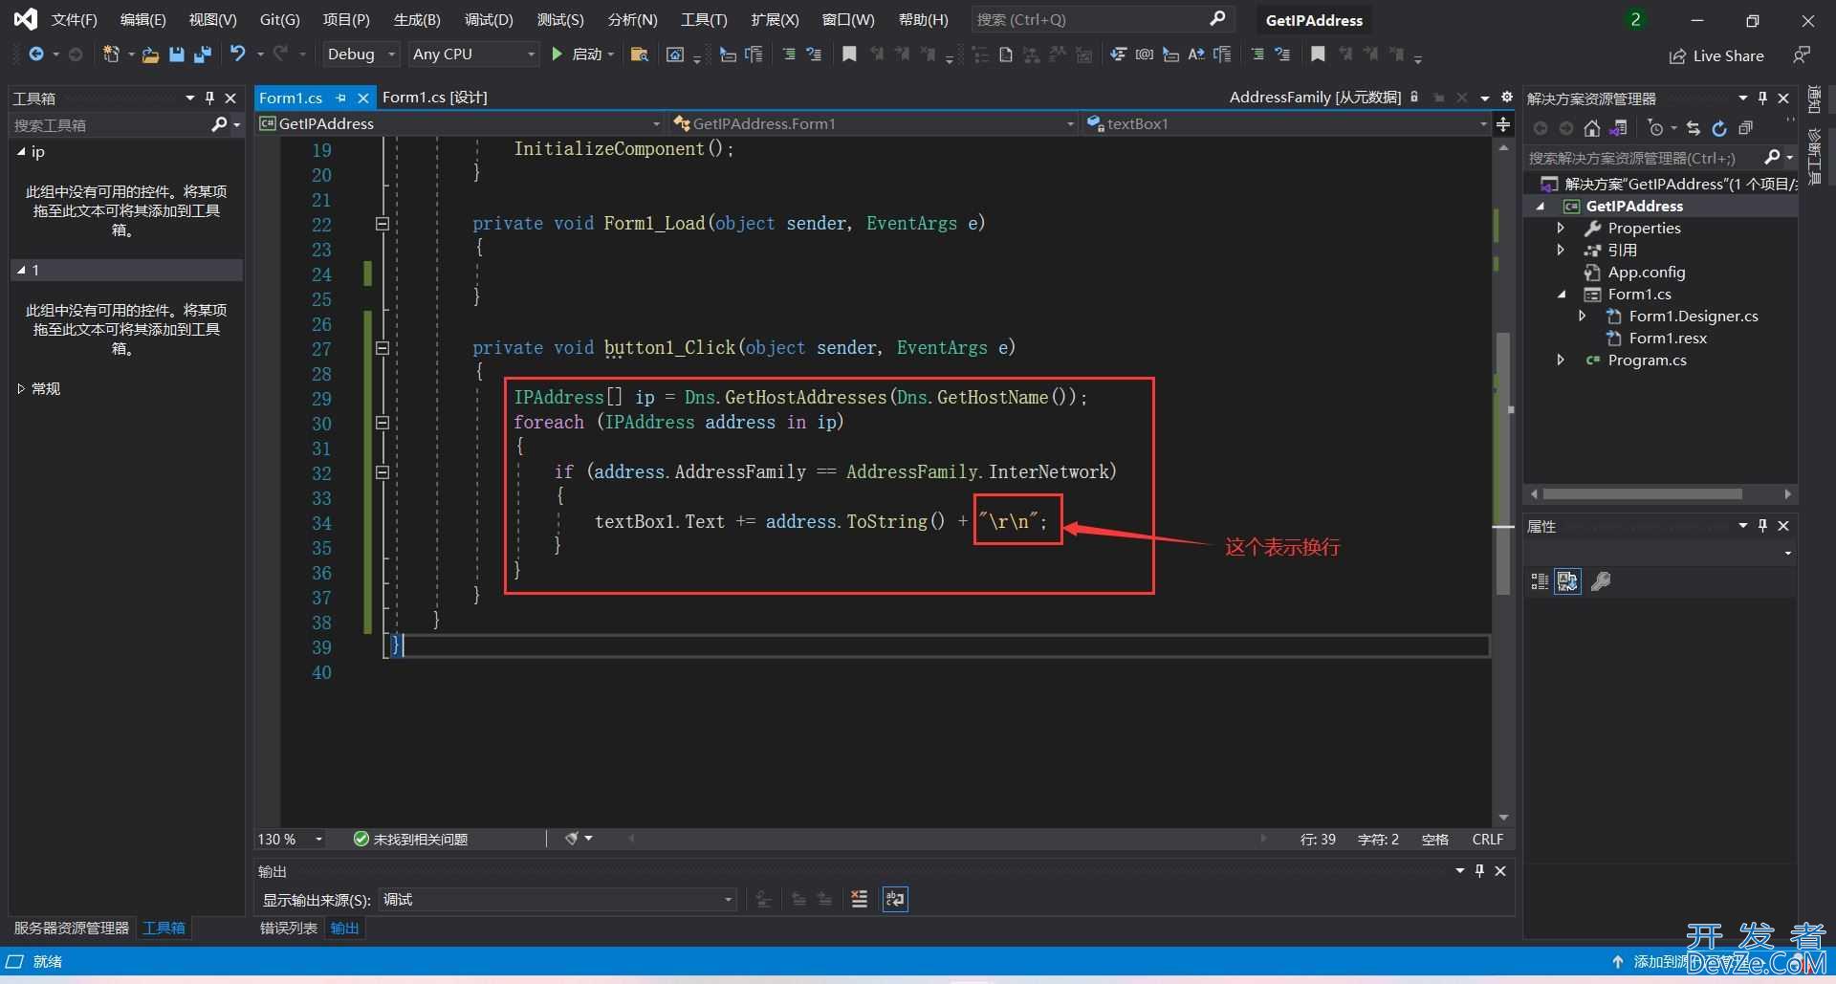Click the pending changes filter clock icon

(1656, 128)
